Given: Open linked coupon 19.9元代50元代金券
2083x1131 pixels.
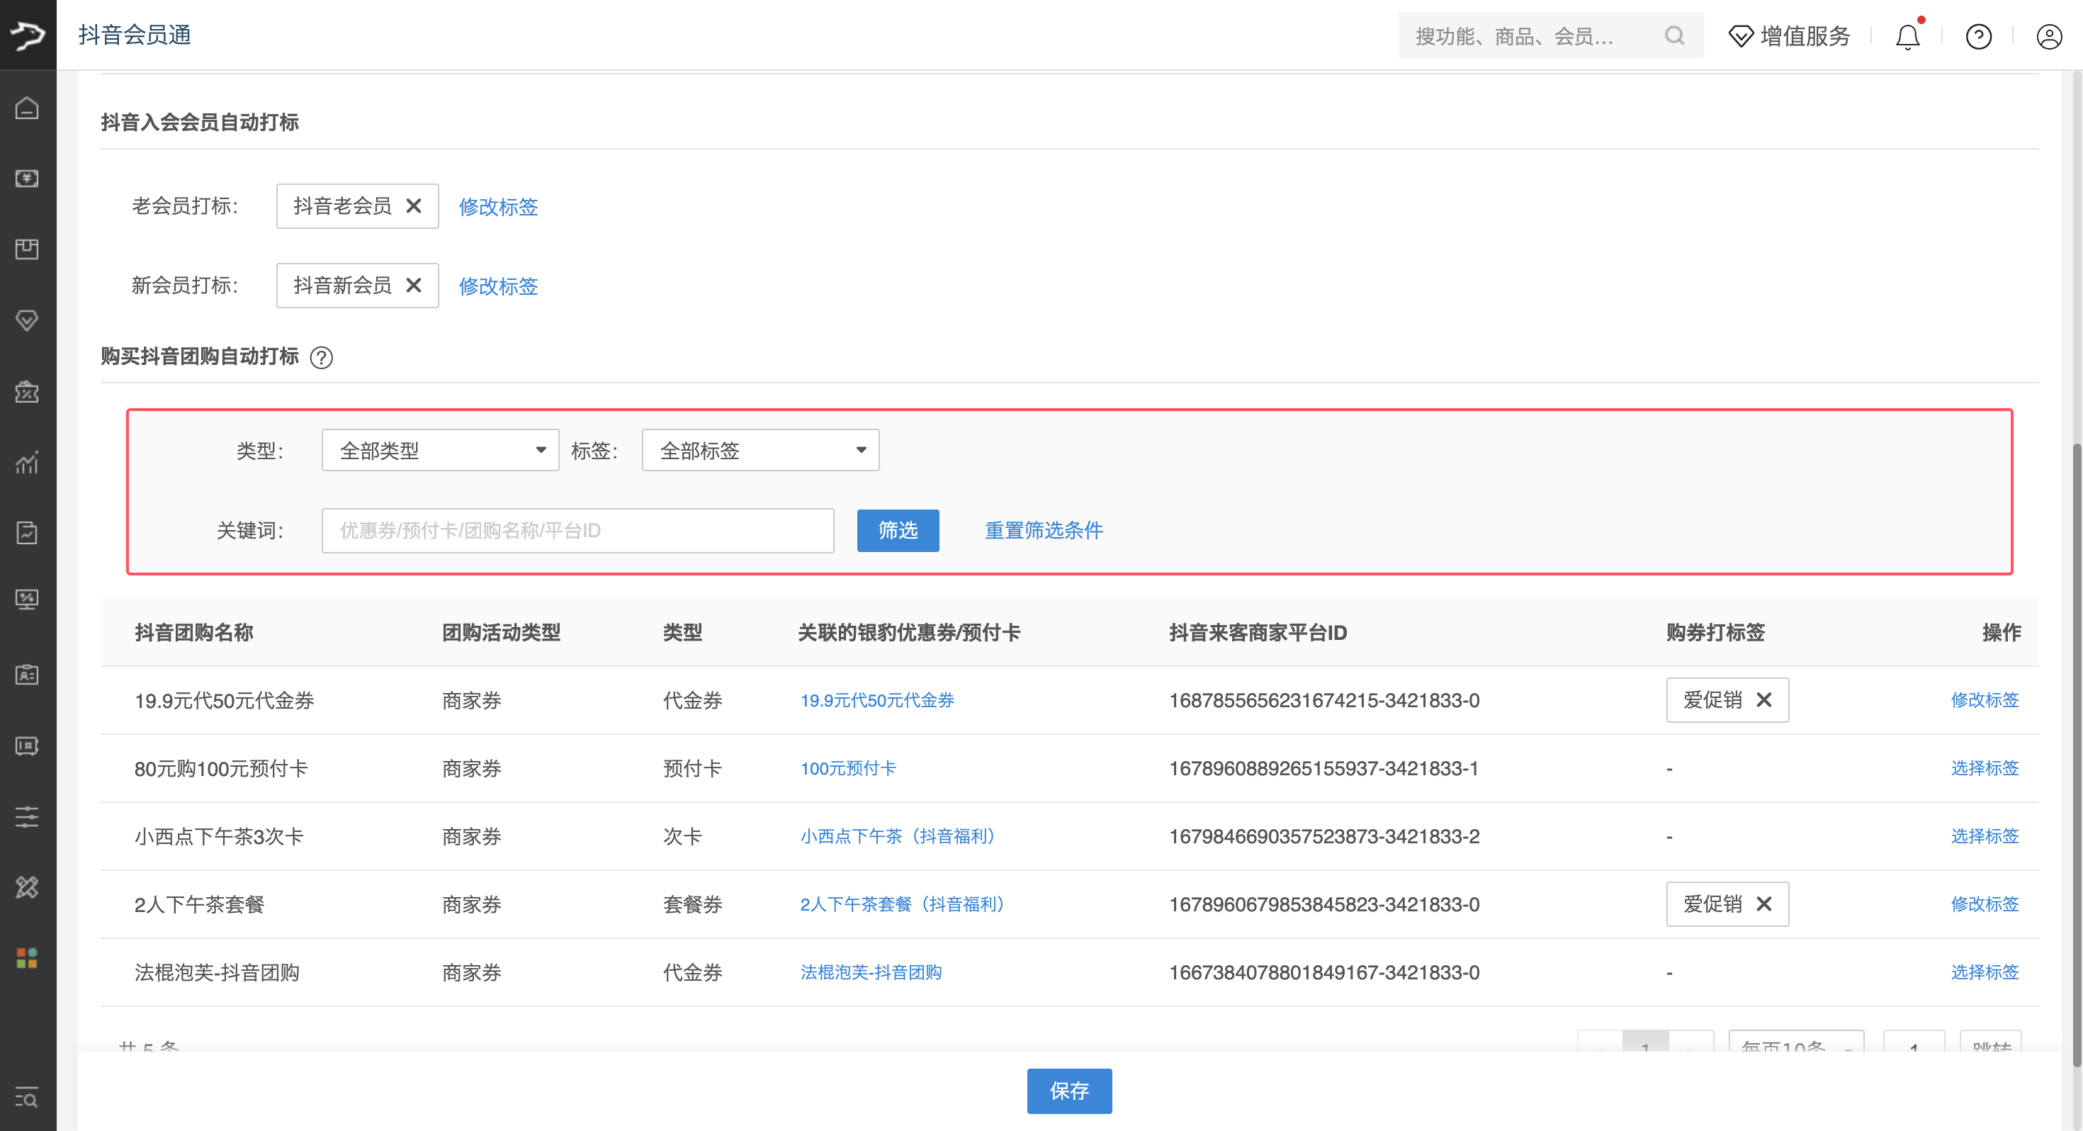Looking at the screenshot, I should click(876, 700).
